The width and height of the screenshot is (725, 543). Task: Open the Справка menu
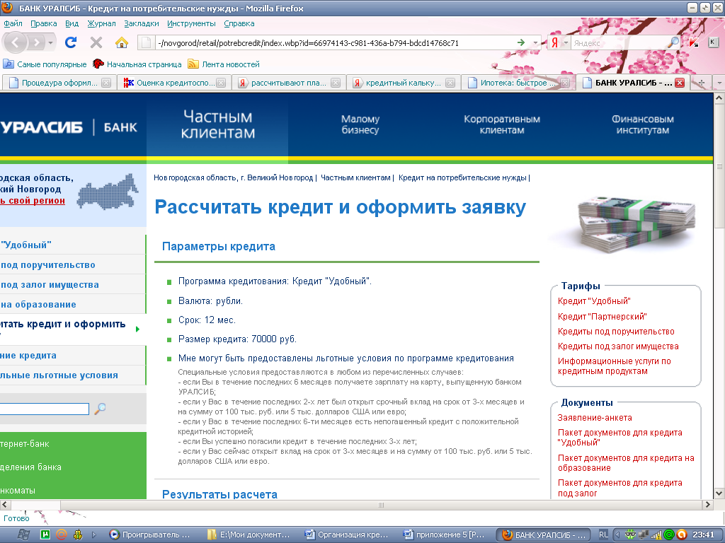pos(239,23)
